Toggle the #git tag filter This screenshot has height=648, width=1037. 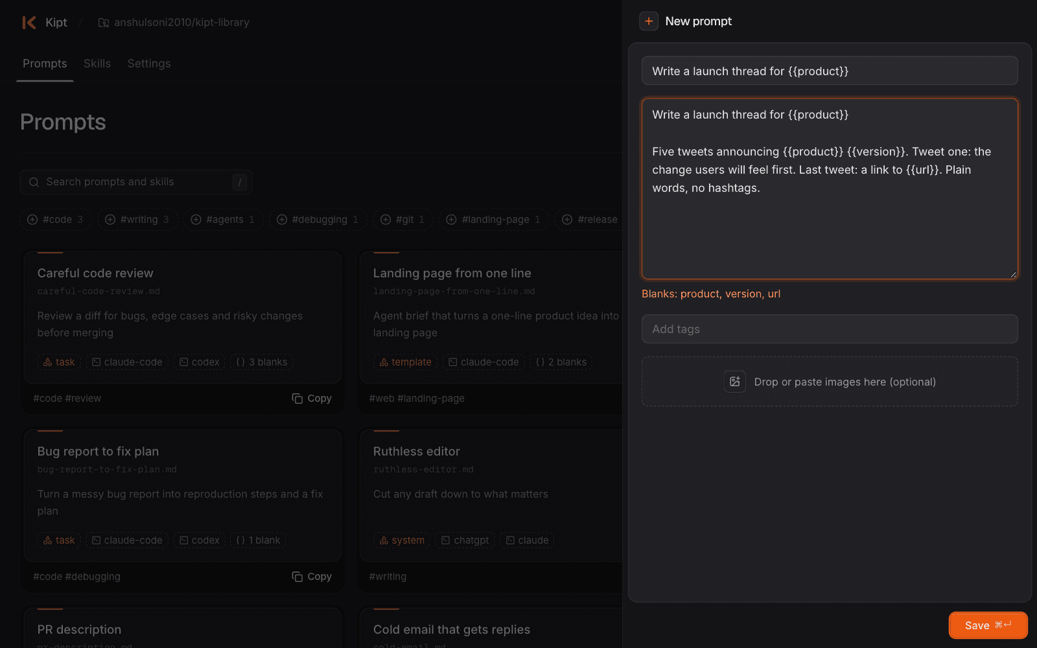point(403,220)
